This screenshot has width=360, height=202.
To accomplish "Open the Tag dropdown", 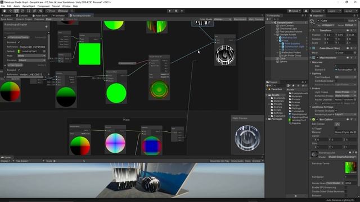I will (x=328, y=25).
